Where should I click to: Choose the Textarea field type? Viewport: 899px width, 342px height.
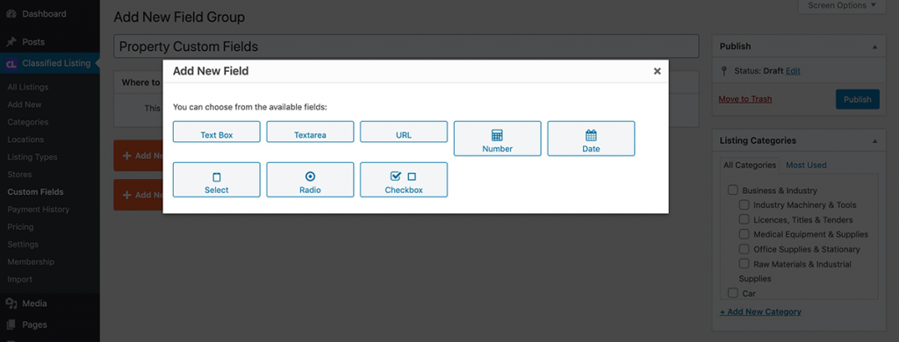click(310, 132)
